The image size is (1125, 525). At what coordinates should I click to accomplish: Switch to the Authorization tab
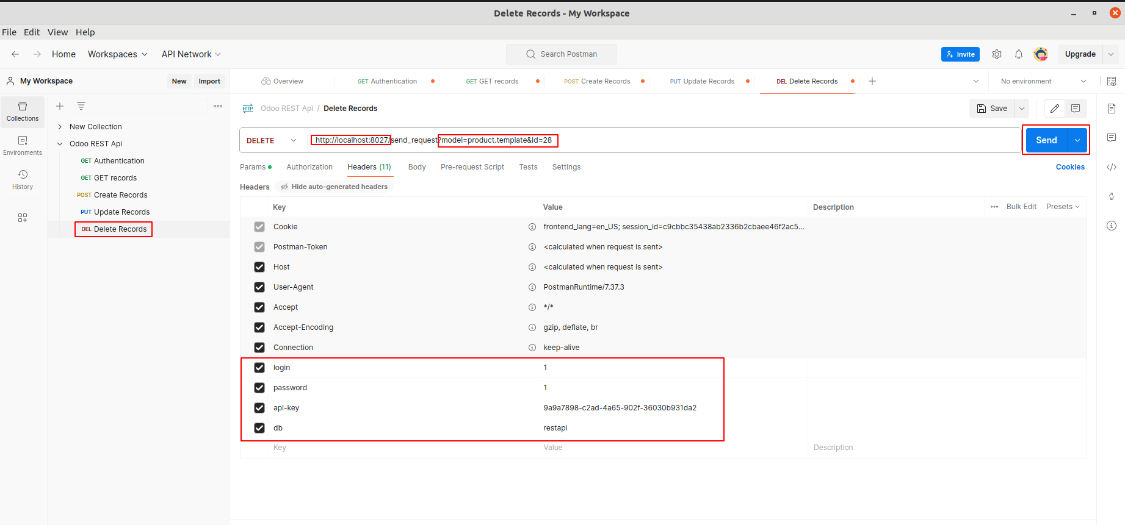tap(309, 167)
